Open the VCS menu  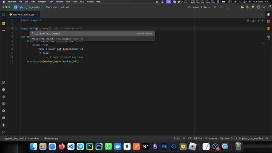pyautogui.click(x=82, y=2)
